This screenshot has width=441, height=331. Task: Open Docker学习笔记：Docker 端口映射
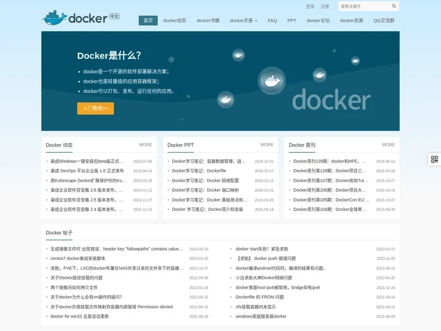205,190
